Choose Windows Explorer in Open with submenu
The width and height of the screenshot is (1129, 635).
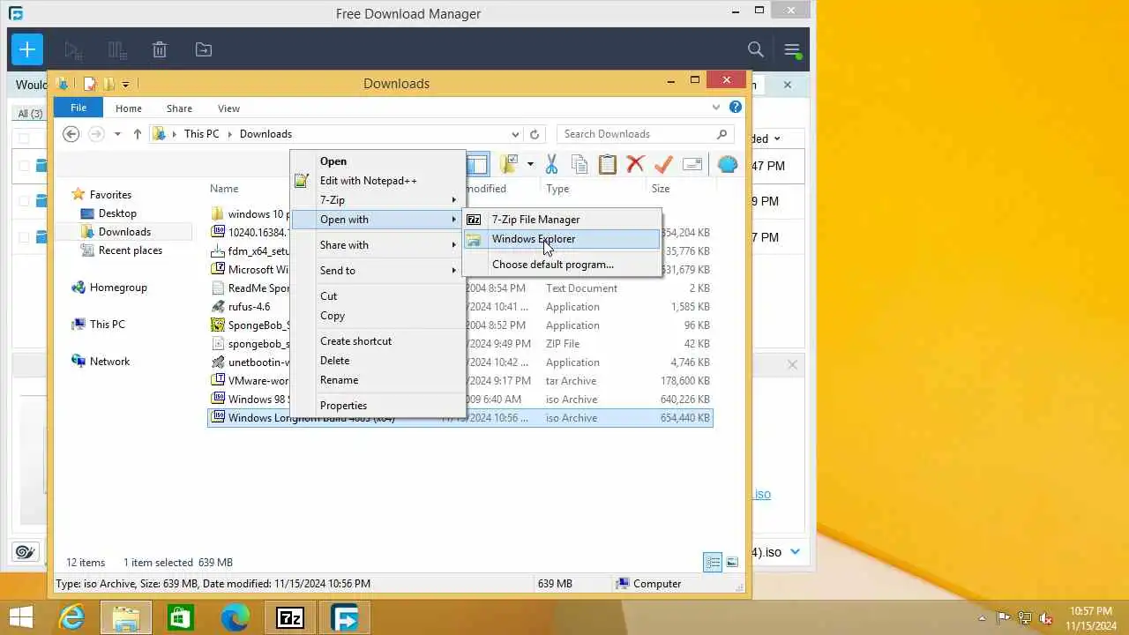[x=562, y=239]
